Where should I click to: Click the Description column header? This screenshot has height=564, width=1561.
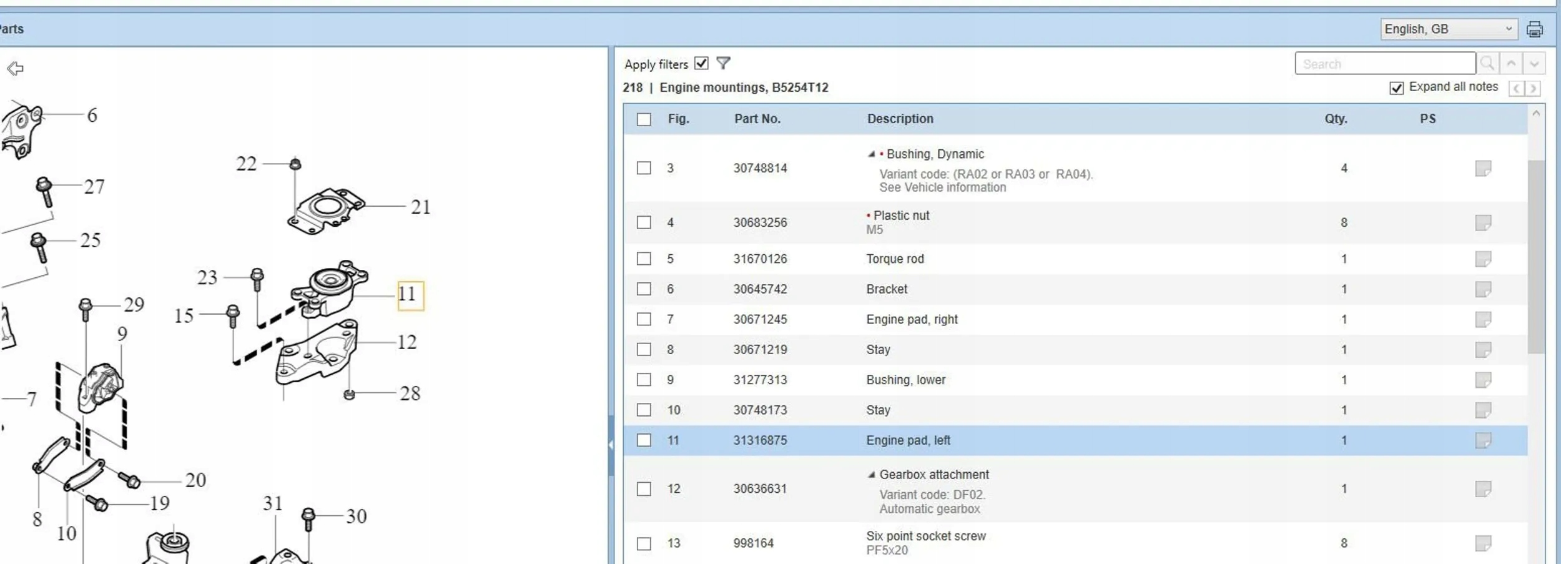tap(900, 119)
